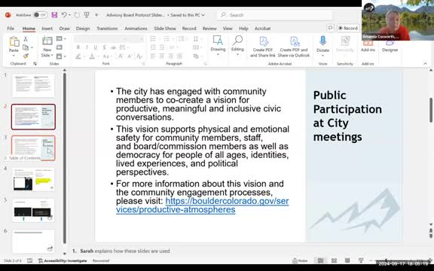Viewport: 434px width, 271px height.
Task: Toggle the AutoSave switch
Action: [40, 15]
